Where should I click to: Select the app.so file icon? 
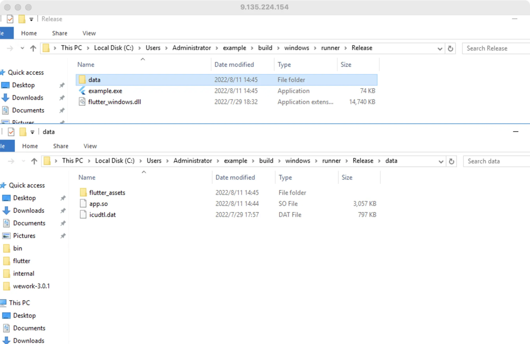tap(83, 203)
